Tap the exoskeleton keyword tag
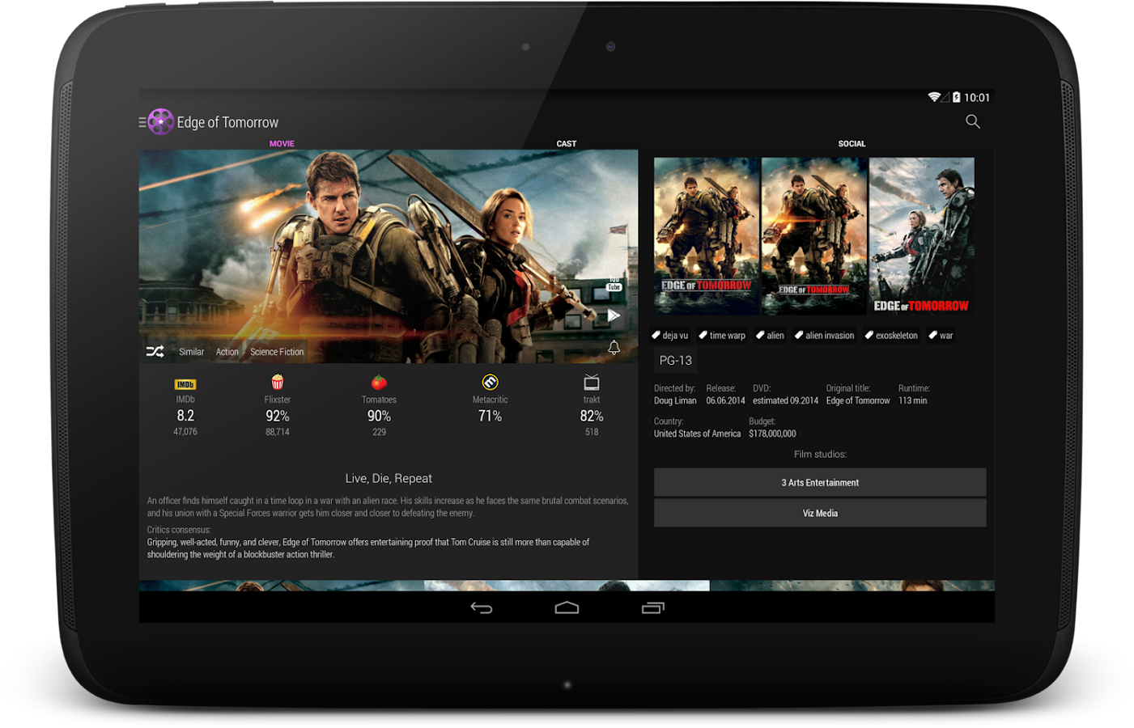The width and height of the screenshot is (1134, 728). click(891, 335)
